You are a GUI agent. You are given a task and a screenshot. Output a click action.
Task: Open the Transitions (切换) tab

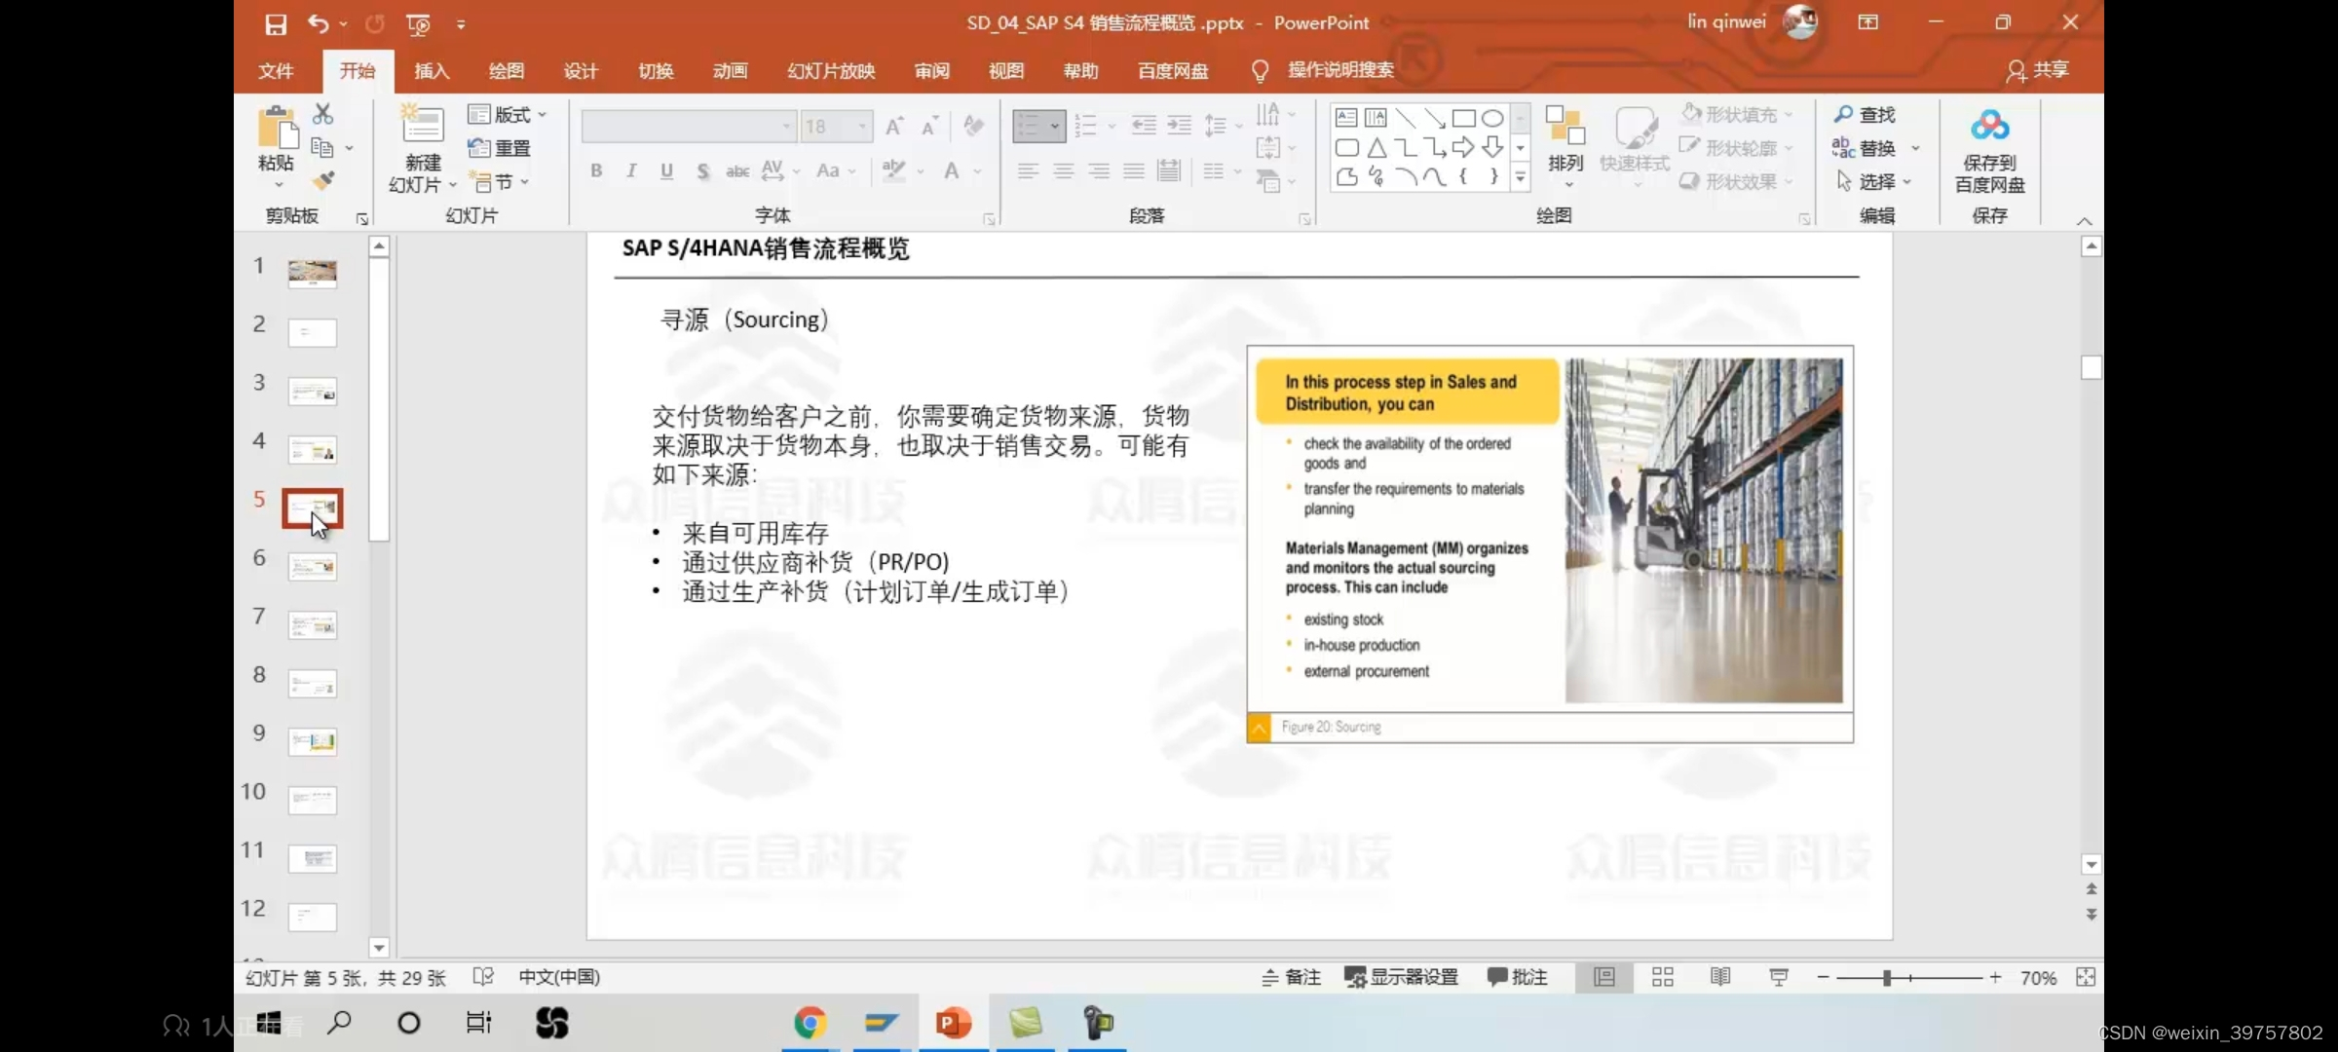pos(656,71)
